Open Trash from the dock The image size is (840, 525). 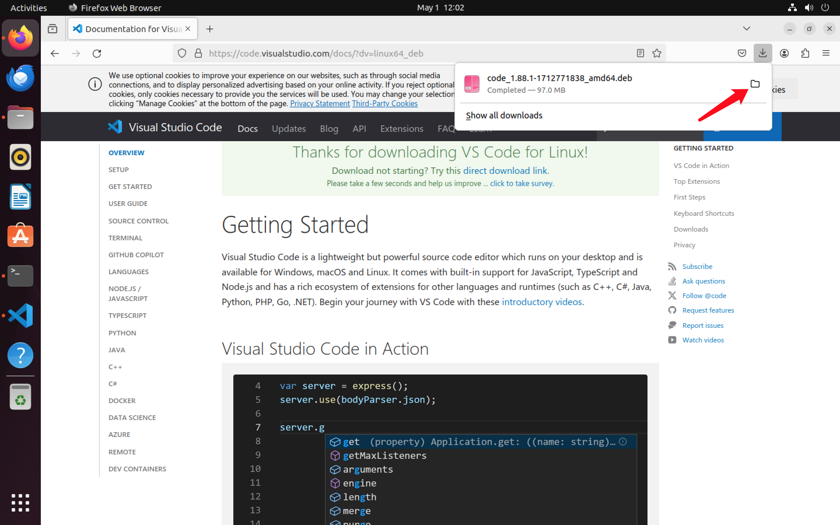point(20,397)
